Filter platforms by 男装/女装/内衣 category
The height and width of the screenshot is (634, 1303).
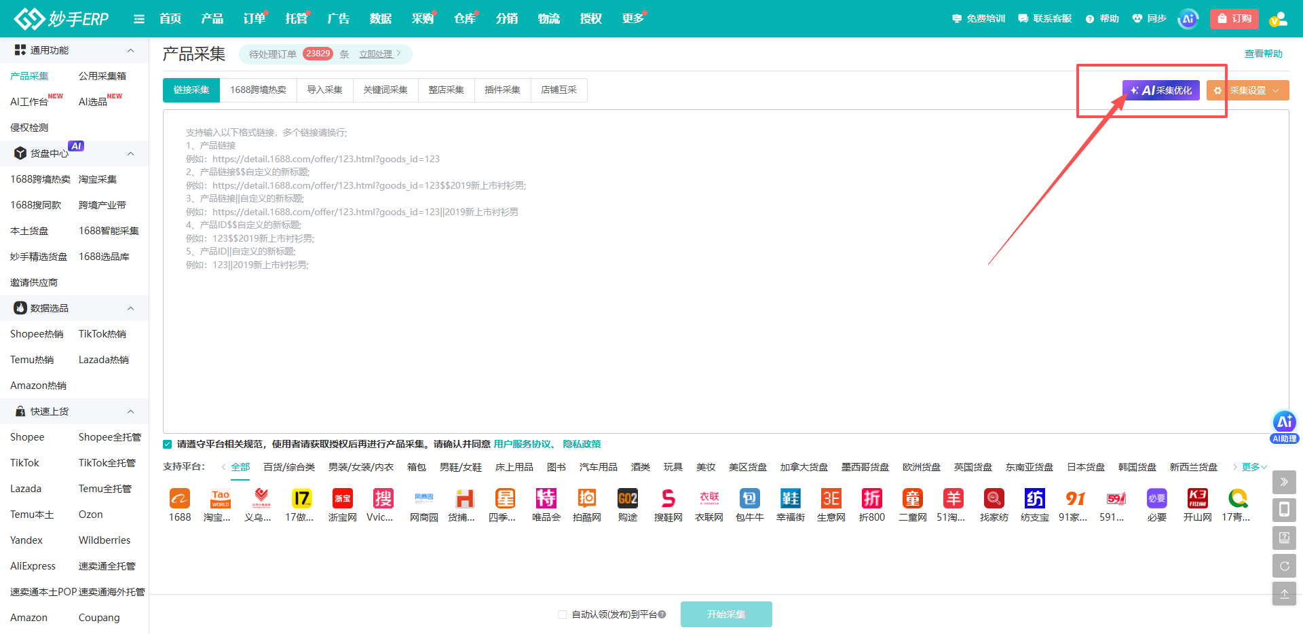(361, 467)
